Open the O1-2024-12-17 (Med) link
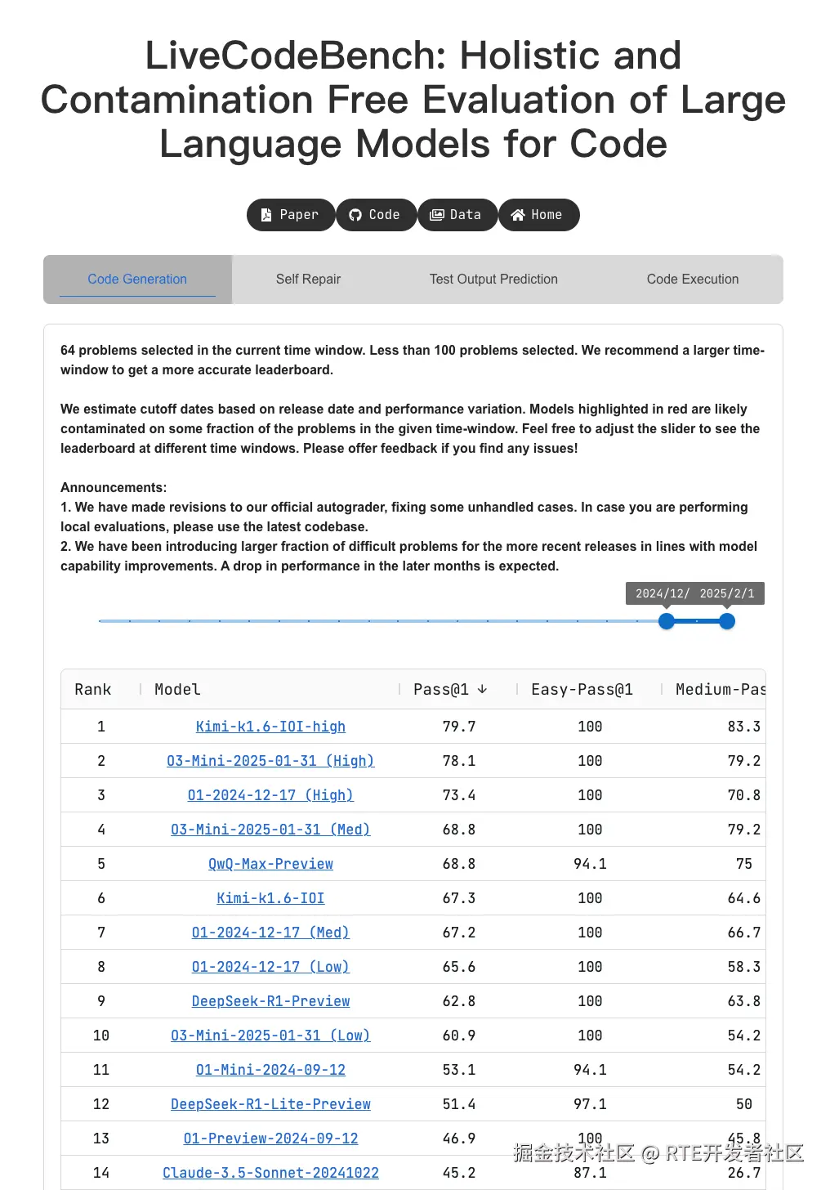The width and height of the screenshot is (830, 1190). click(270, 933)
